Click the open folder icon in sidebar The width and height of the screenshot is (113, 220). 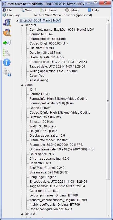coord(7,32)
